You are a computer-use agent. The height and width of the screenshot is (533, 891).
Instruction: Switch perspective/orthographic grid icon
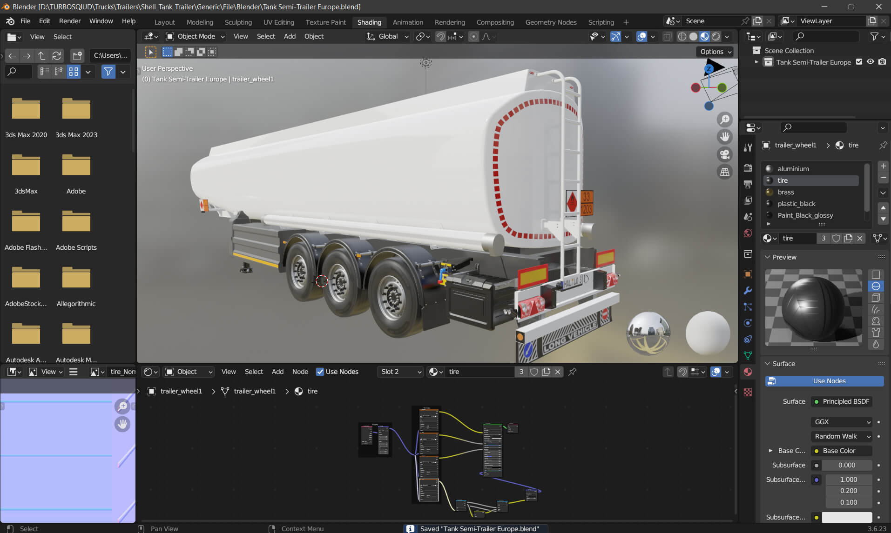click(x=725, y=172)
